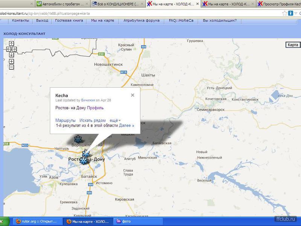
Task: Close the Всё о КОНДИЦИОНЕРЕ tab
Action: [142, 4]
